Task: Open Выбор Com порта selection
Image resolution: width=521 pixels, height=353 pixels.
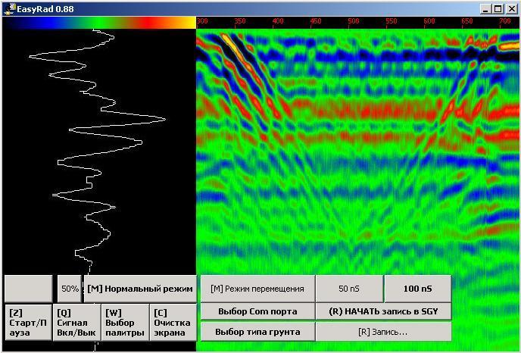Action: pos(257,311)
